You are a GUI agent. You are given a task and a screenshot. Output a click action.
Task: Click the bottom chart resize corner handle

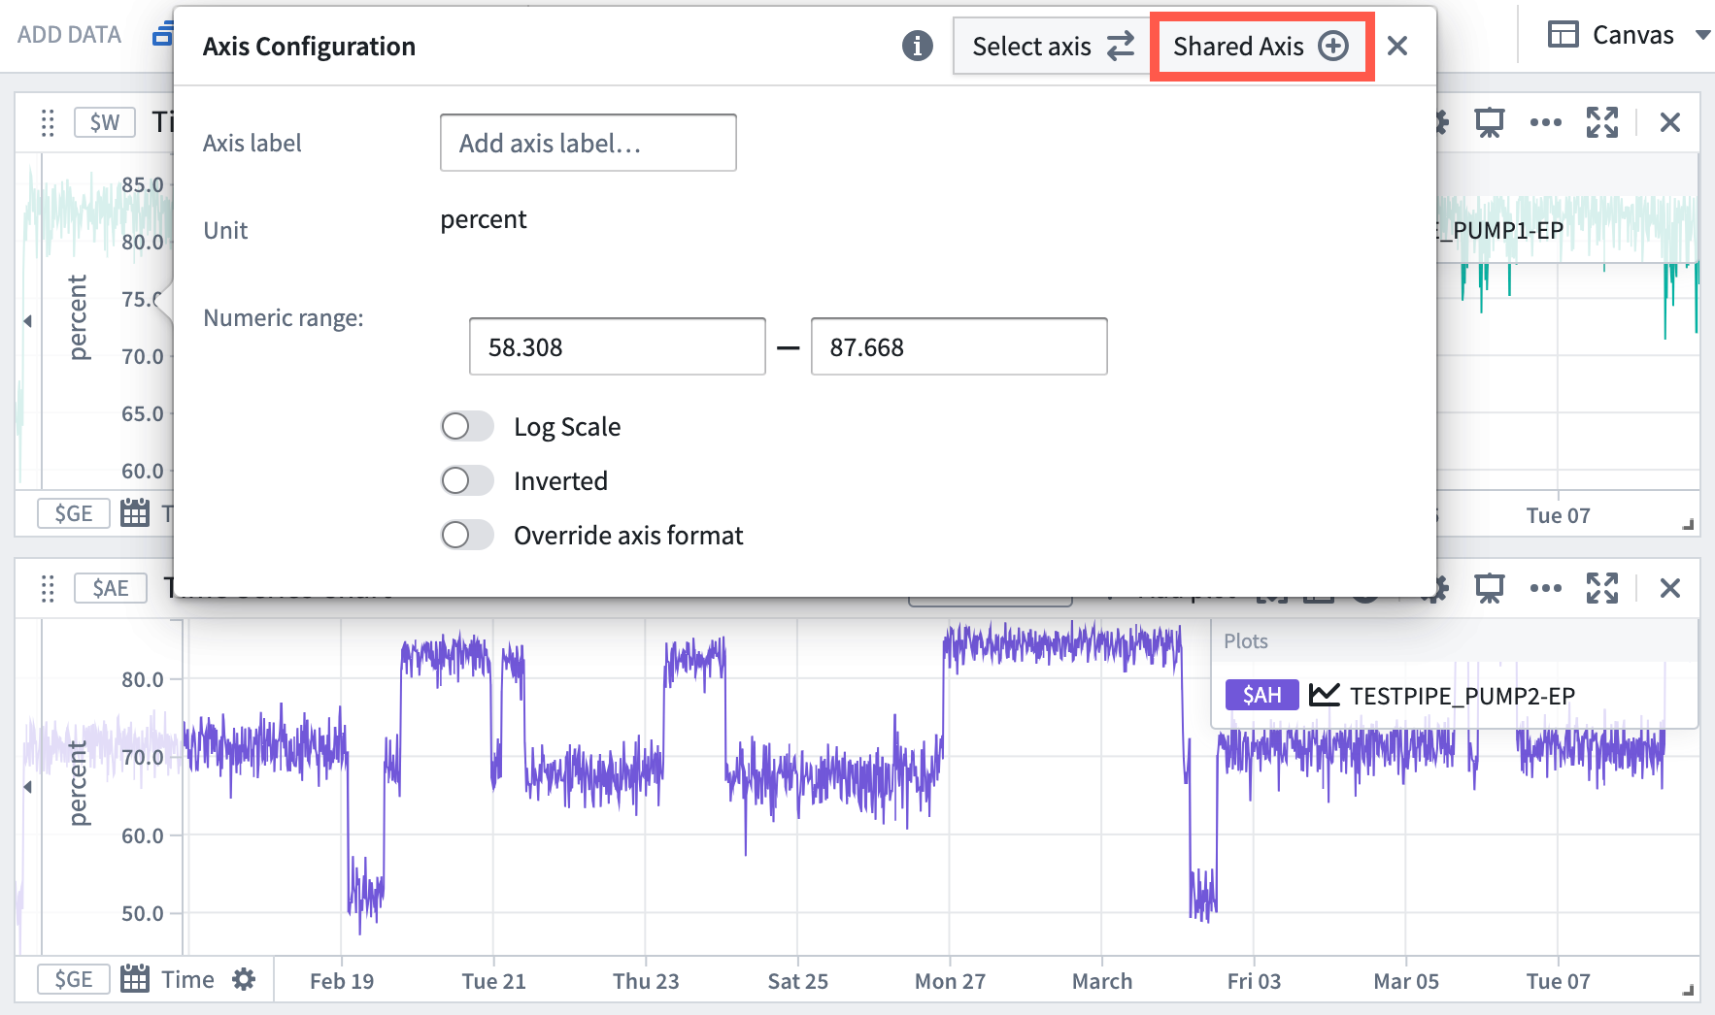pos(1688,990)
